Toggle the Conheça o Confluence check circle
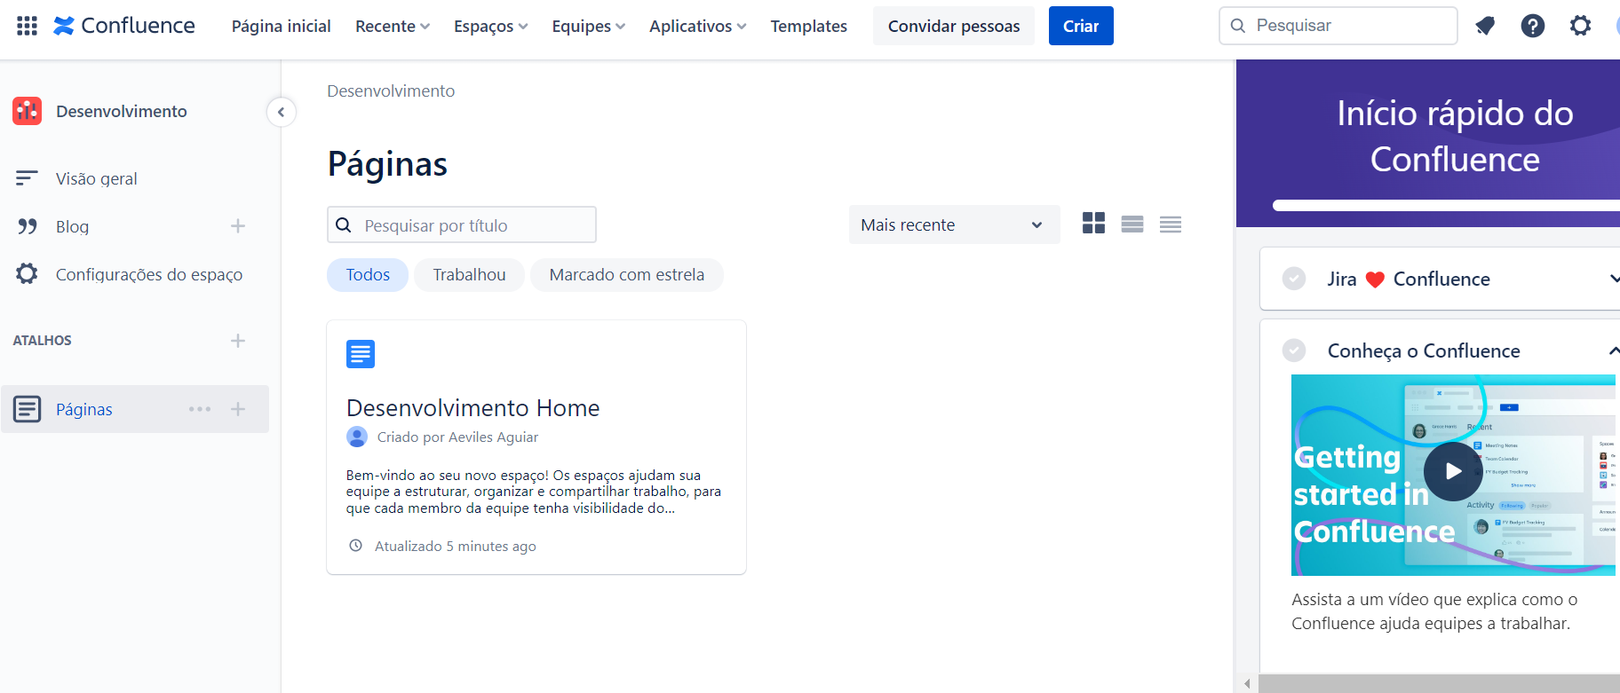 tap(1294, 350)
